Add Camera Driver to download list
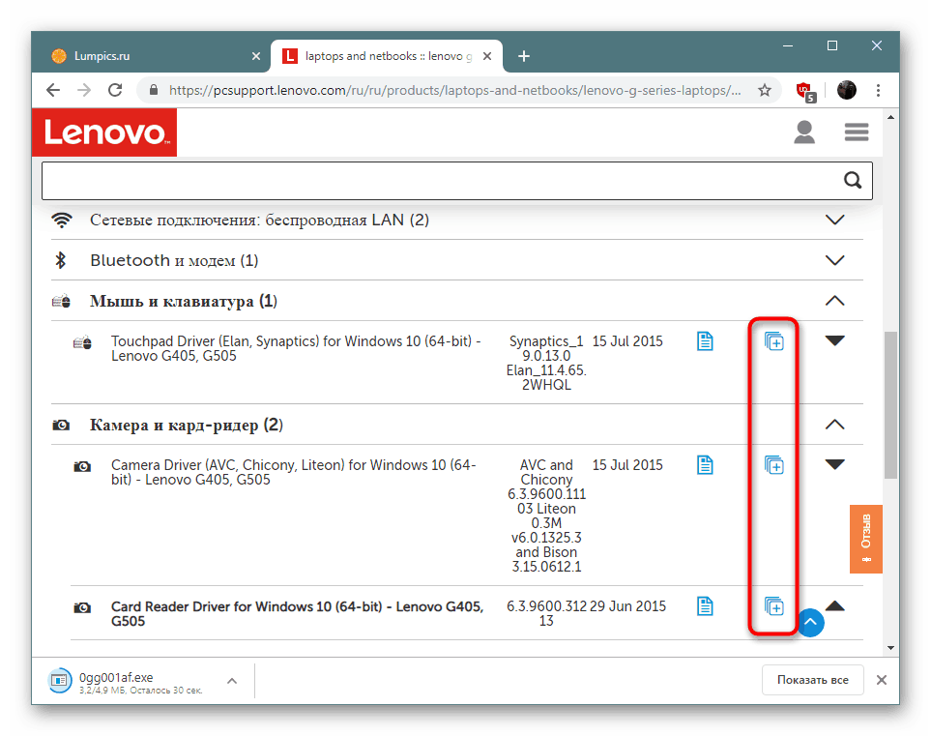Viewport: 931px width, 736px height. (x=774, y=465)
